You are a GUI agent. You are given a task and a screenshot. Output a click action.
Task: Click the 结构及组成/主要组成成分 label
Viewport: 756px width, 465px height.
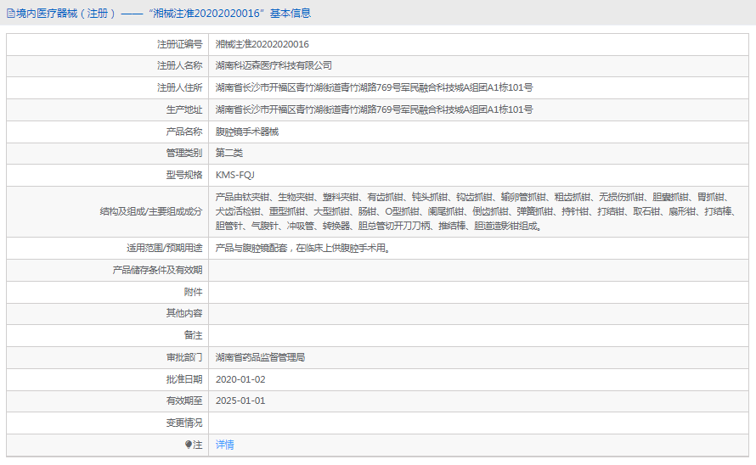[151, 211]
